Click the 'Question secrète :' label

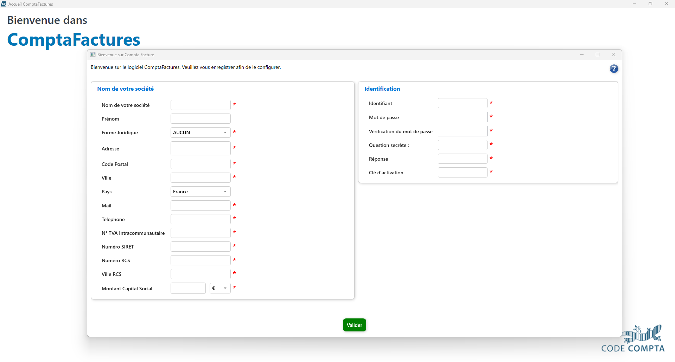click(x=389, y=145)
